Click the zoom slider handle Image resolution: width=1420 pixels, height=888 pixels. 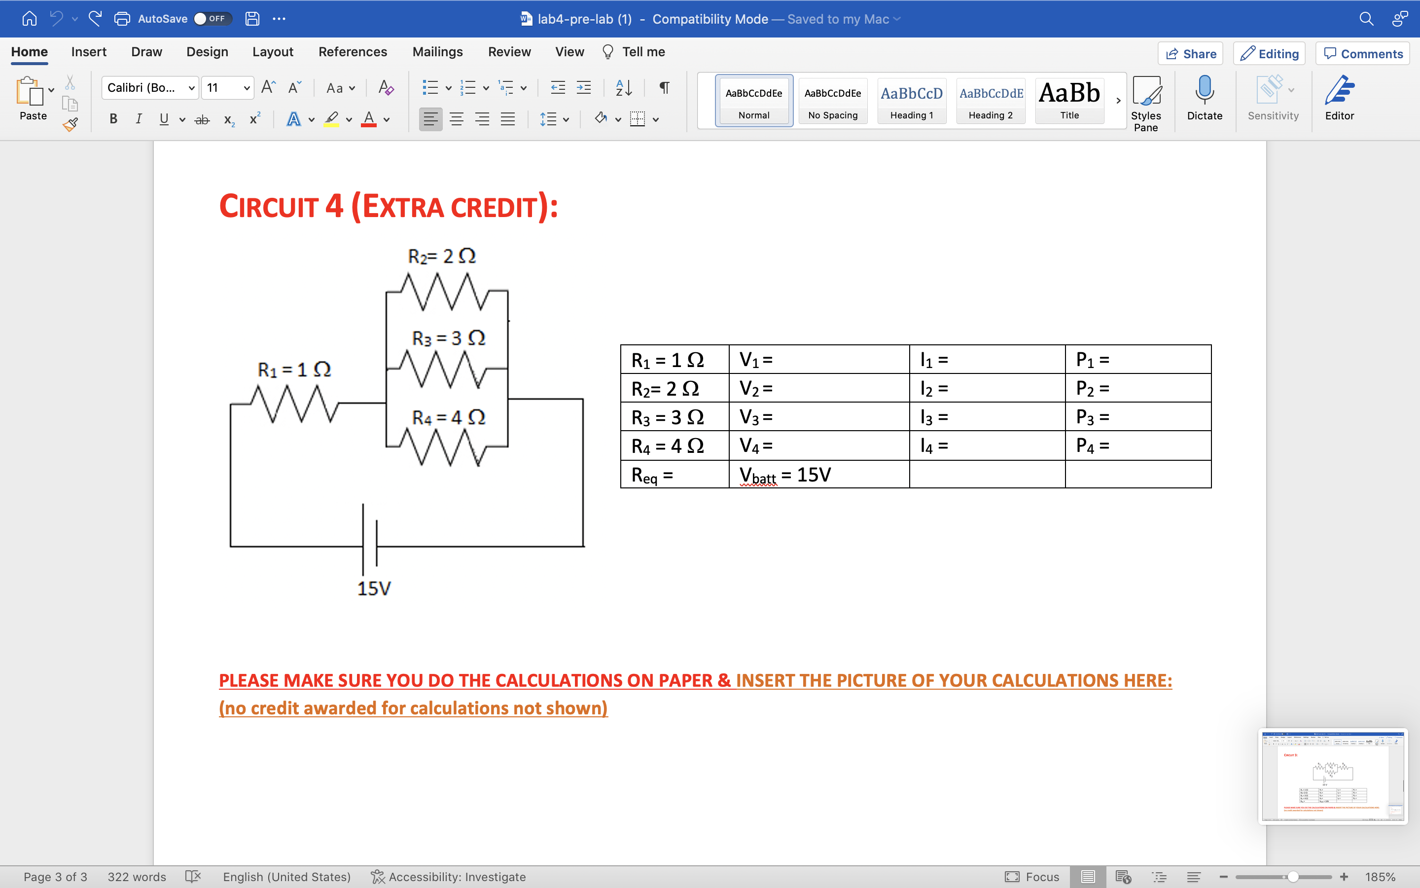(1293, 877)
